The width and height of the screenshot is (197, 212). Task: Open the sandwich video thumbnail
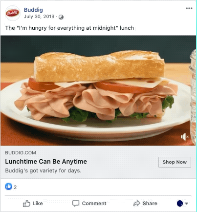click(98, 90)
